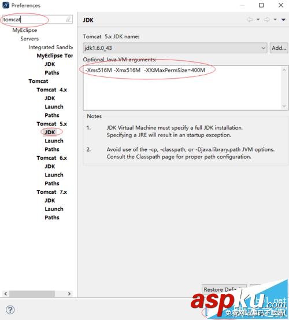The image size is (289, 320).
Task: Open the Tomcat 5.x JDK name combo box
Action: point(175,48)
